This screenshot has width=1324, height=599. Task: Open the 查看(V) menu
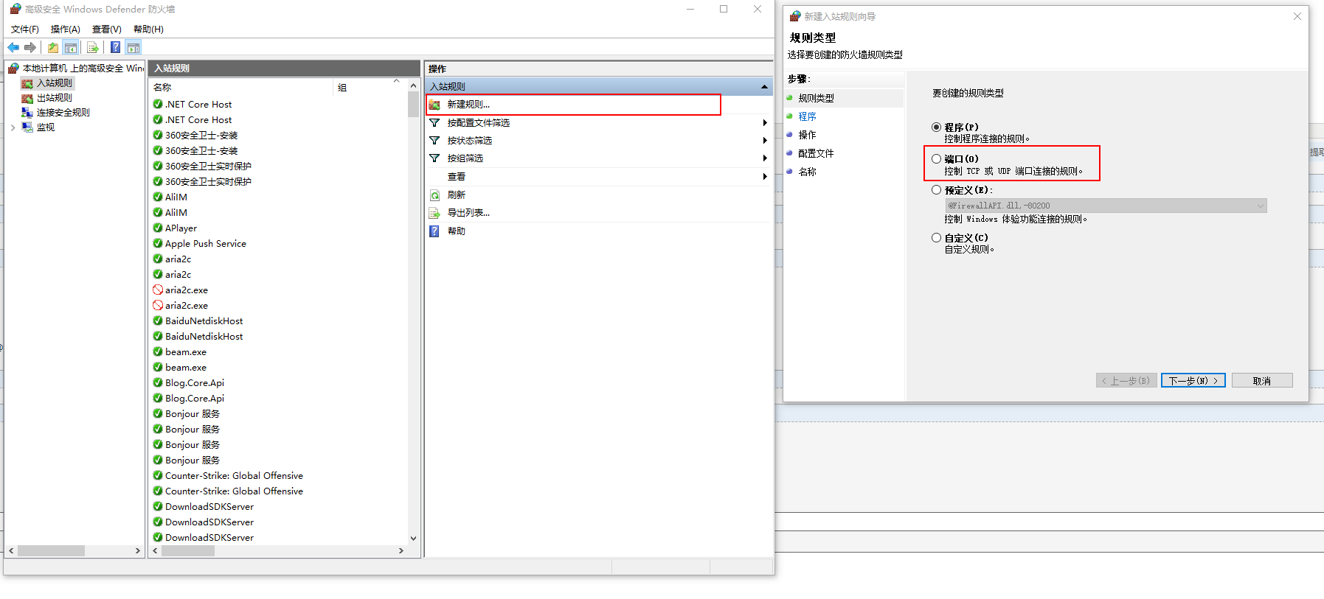pos(106,29)
